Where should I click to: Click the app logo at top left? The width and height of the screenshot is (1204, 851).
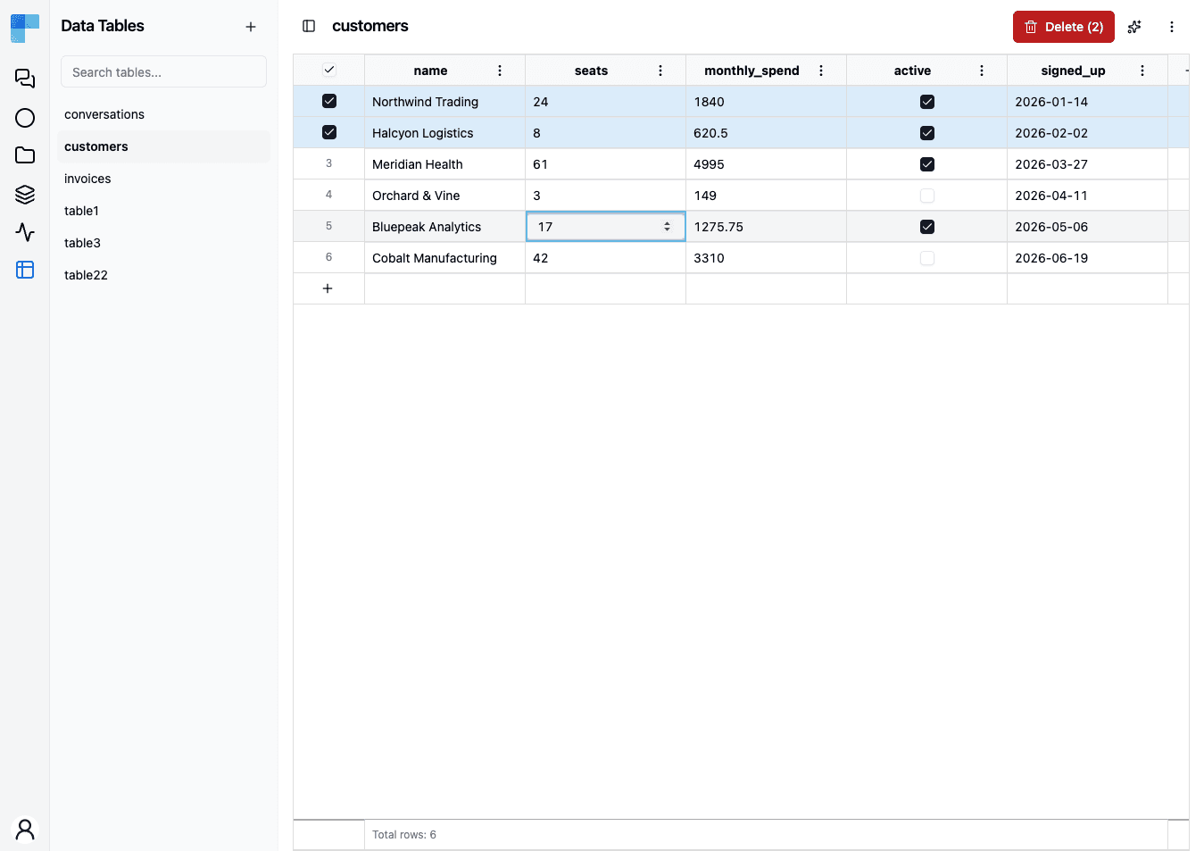point(25,28)
